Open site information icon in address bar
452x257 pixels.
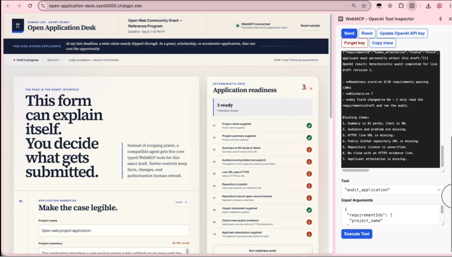43,6
